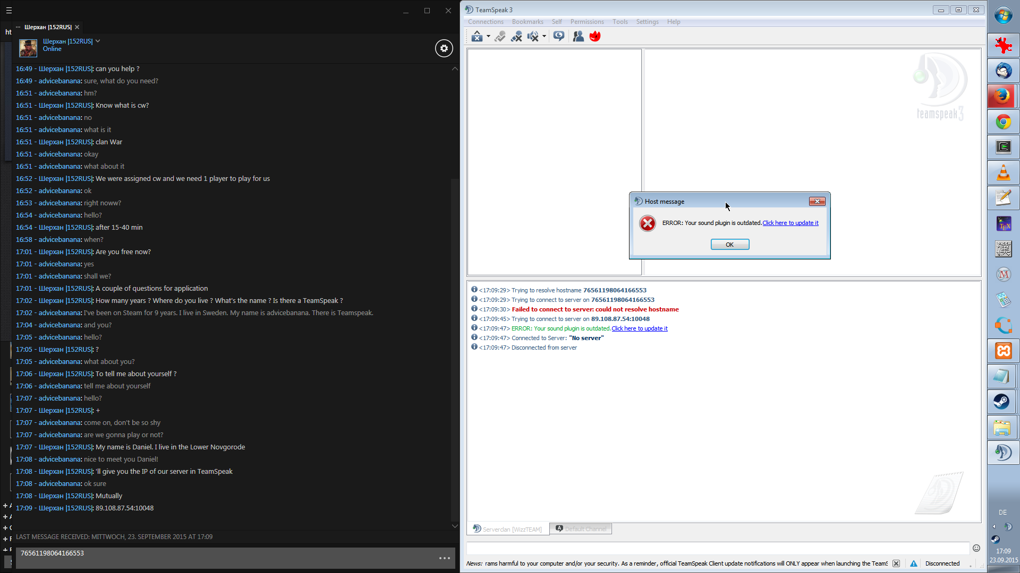Viewport: 1020px width, 573px height.
Task: Open the away status dropdown arrow
Action: coord(488,36)
